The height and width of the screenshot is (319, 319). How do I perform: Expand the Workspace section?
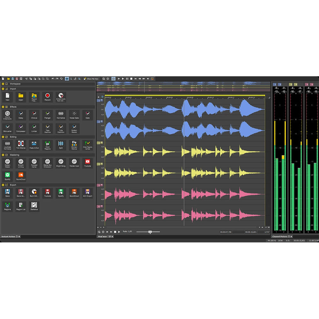point(3,84)
